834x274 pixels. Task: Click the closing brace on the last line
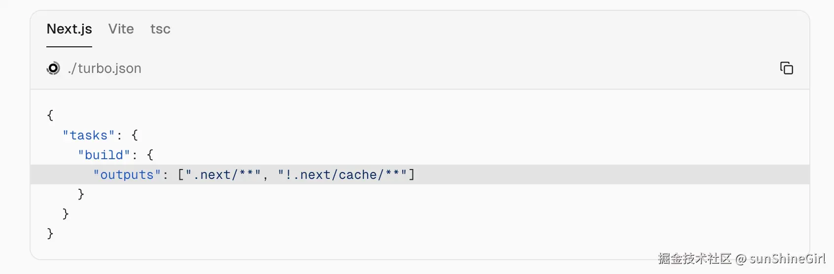50,234
